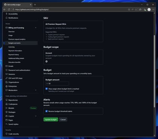Click the Packages box icon
Screen dimensions: 158x139
[x=6, y=112]
